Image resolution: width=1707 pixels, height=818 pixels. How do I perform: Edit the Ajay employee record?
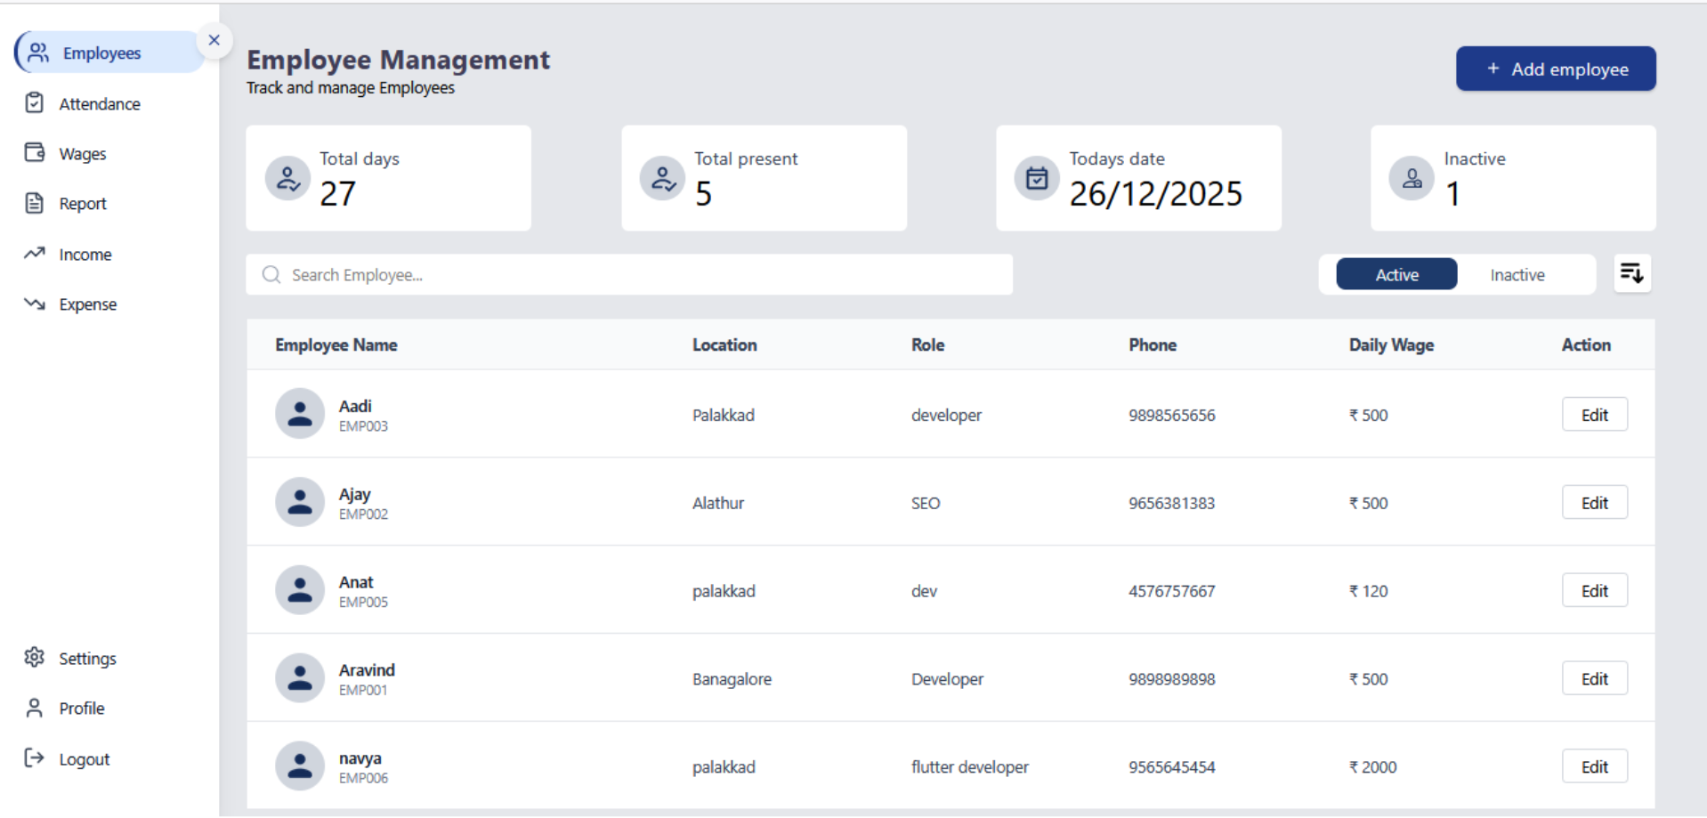click(1593, 503)
